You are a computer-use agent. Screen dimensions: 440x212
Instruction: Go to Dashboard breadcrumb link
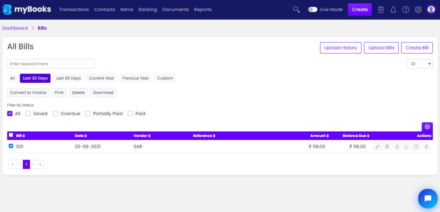(x=15, y=28)
